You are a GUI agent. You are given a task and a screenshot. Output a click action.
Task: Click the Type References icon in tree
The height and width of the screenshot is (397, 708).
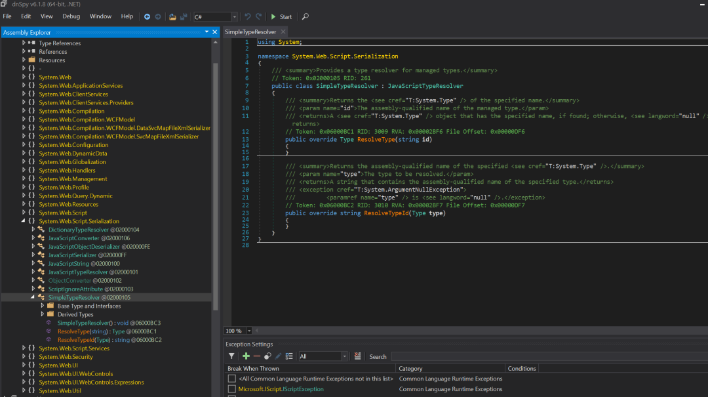point(31,43)
